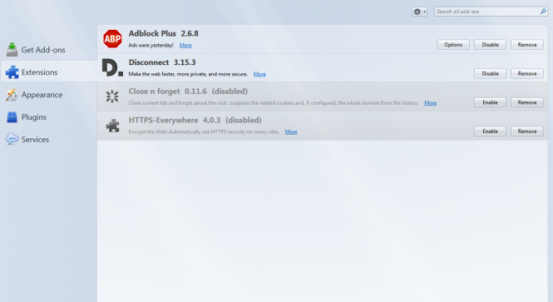Open the More link for Disconnect
Screen dimensions: 553x302
[259, 74]
